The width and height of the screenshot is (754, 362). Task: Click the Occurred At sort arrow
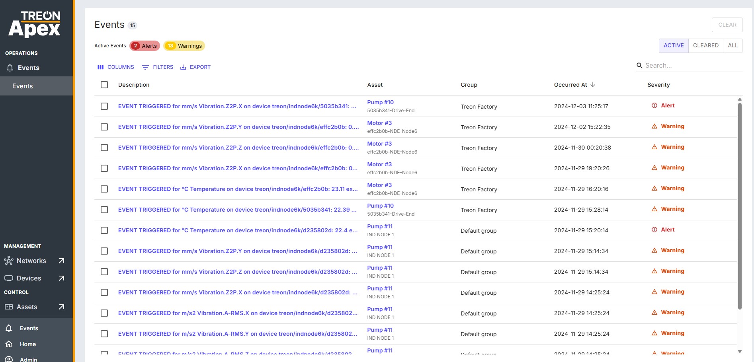point(593,85)
